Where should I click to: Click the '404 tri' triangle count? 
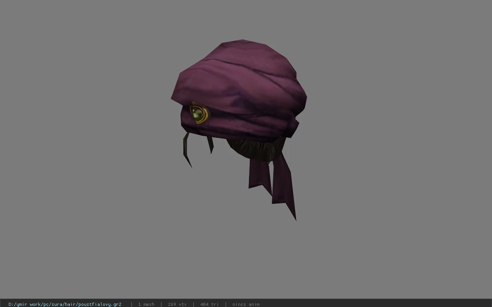pos(209,304)
